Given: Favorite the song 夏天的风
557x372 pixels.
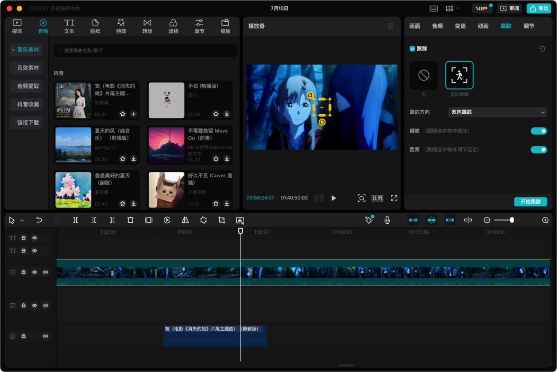Looking at the screenshot, I should tap(123, 159).
